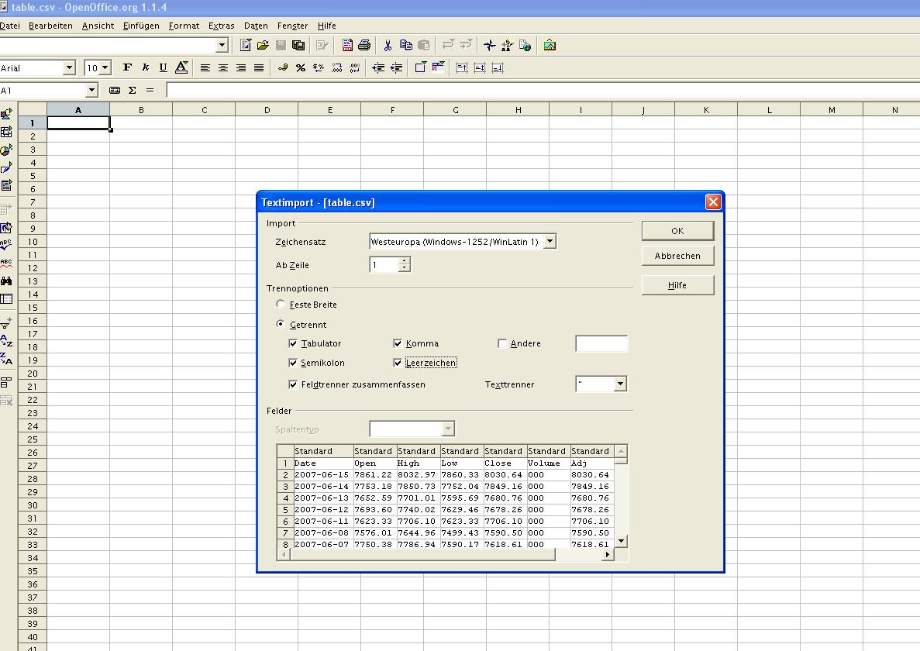The width and height of the screenshot is (920, 651).
Task: Uncheck the Leerzeichen checkbox
Action: [x=398, y=363]
